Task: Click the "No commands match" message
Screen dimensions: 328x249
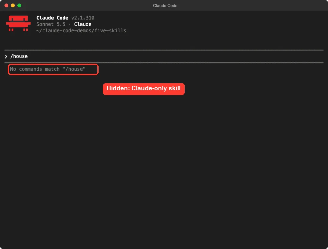Action: click(x=48, y=69)
